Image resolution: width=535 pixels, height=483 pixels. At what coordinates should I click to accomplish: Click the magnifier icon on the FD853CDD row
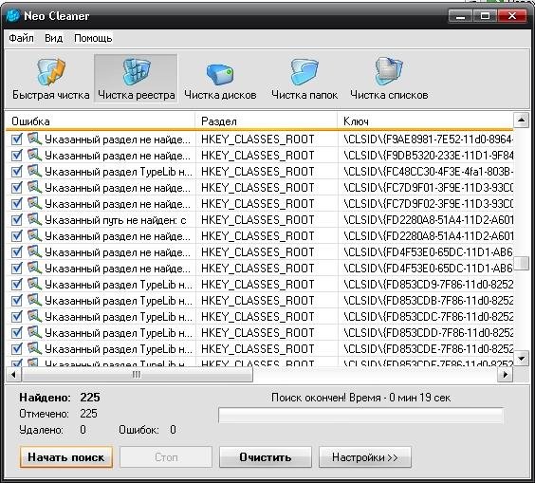coord(34,332)
